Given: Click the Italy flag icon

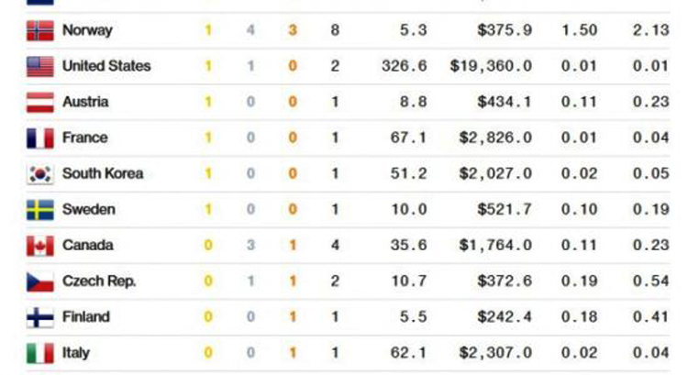Looking at the screenshot, I should coord(40,353).
